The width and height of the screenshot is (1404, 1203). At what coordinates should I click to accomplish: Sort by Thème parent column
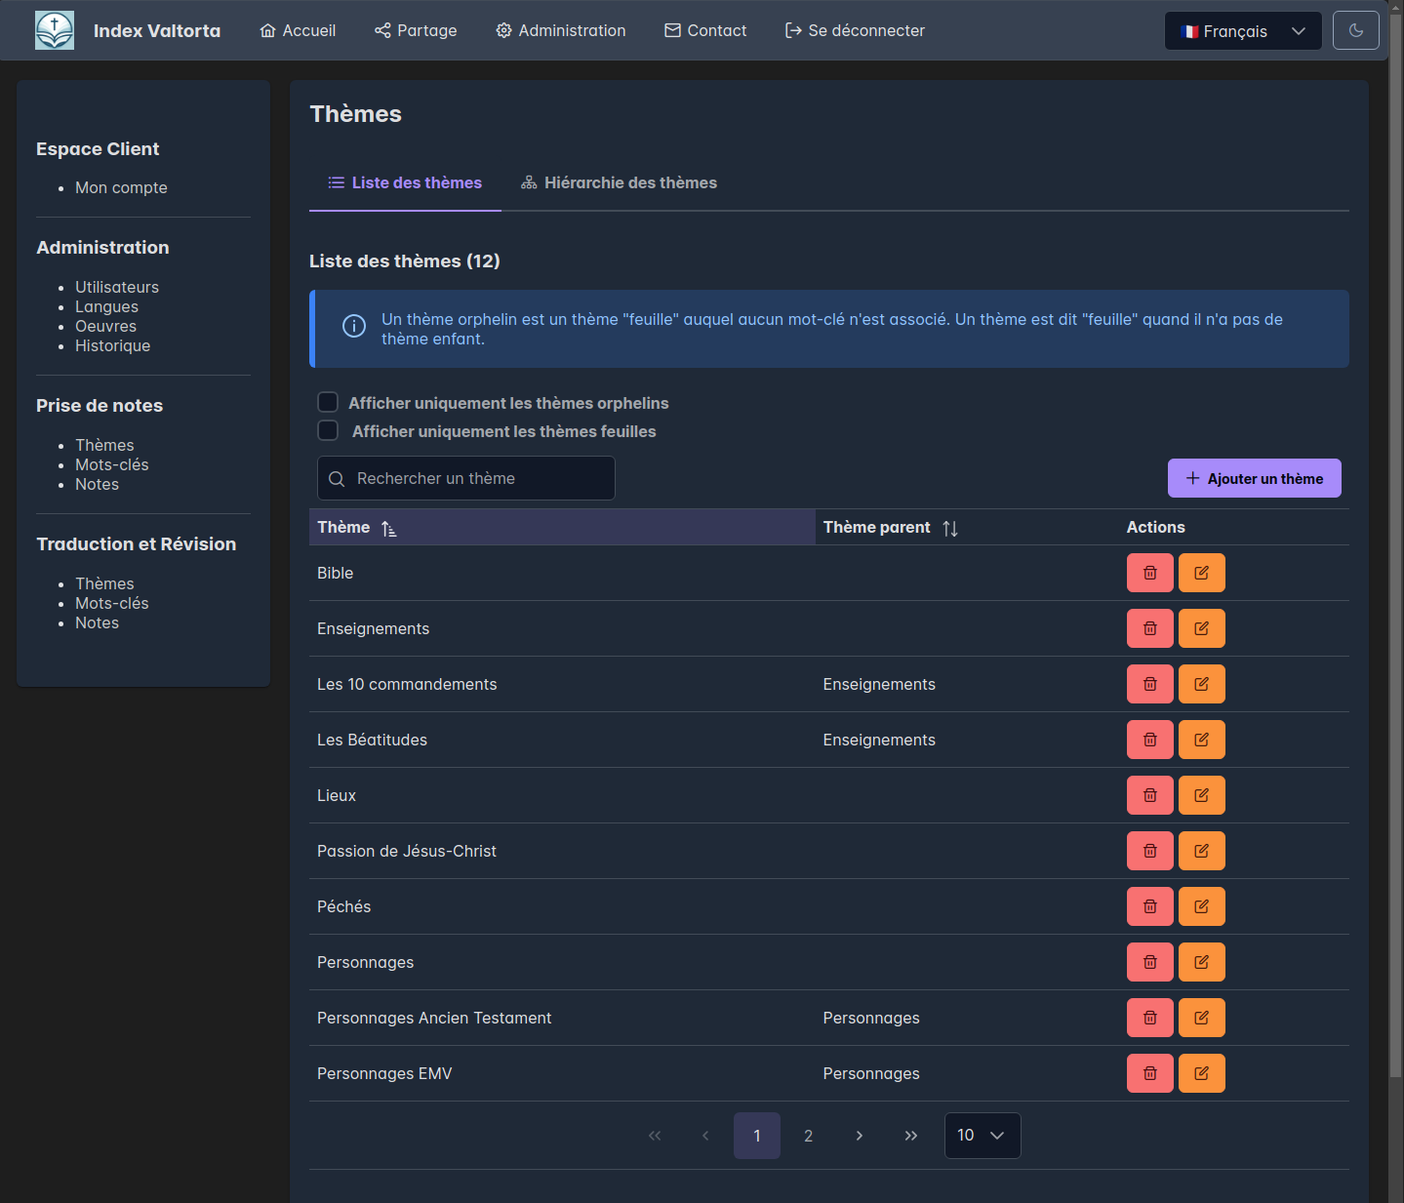pos(949,528)
